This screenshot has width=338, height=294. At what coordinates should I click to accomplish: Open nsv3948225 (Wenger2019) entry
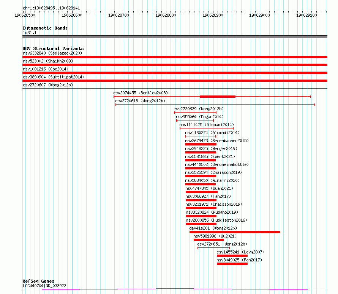[211, 149]
